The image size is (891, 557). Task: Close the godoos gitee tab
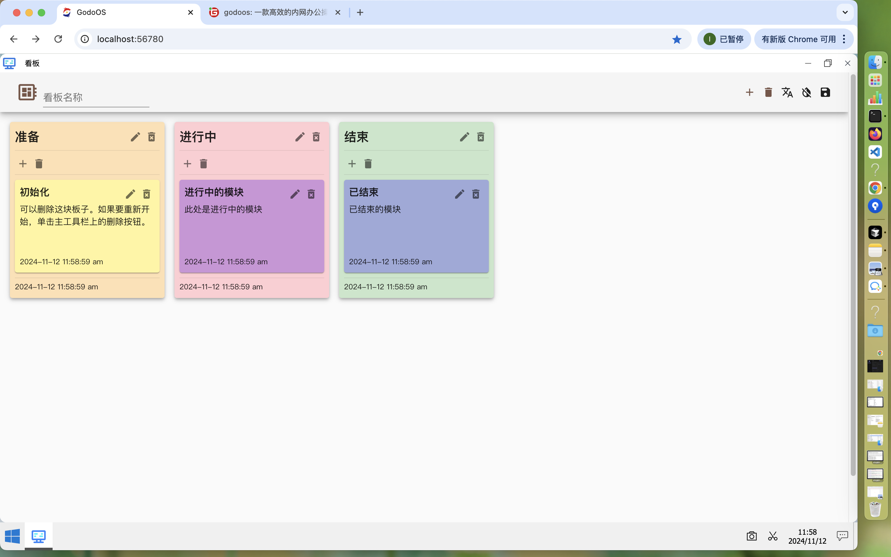pos(338,12)
